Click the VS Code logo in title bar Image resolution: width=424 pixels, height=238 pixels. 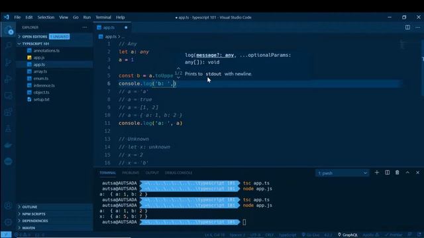(6, 17)
